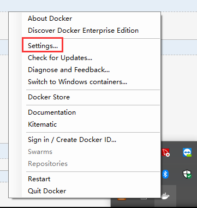This screenshot has height=208, width=197.
Task: Click the partially hidden orange tray icon
Action: [122, 199]
